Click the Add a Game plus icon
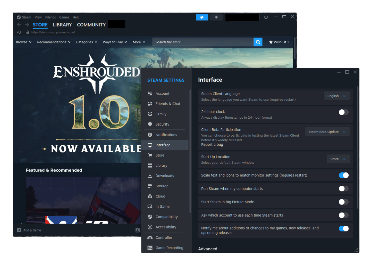The image size is (371, 265). pos(19,230)
